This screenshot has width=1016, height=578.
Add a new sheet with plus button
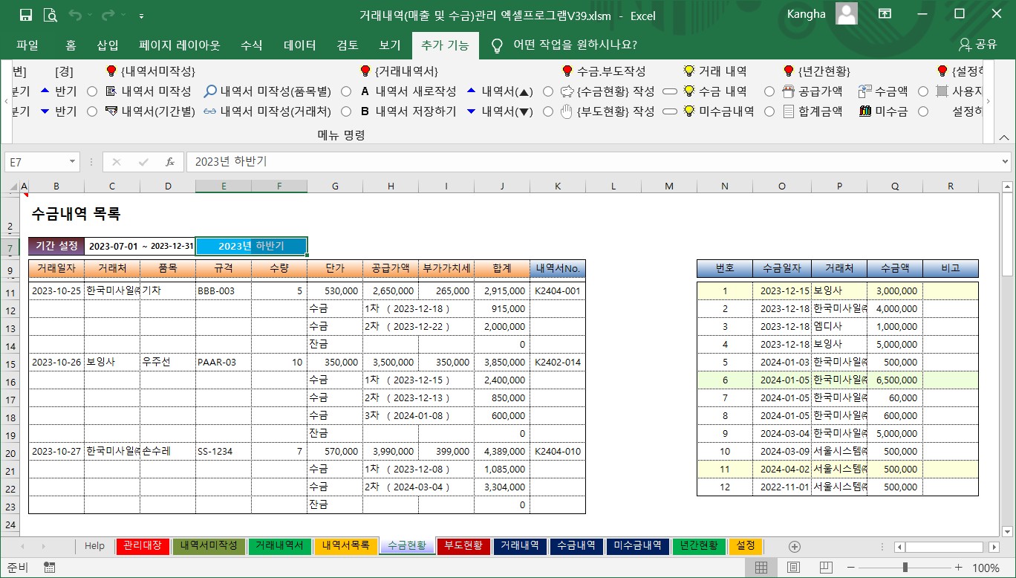point(794,546)
